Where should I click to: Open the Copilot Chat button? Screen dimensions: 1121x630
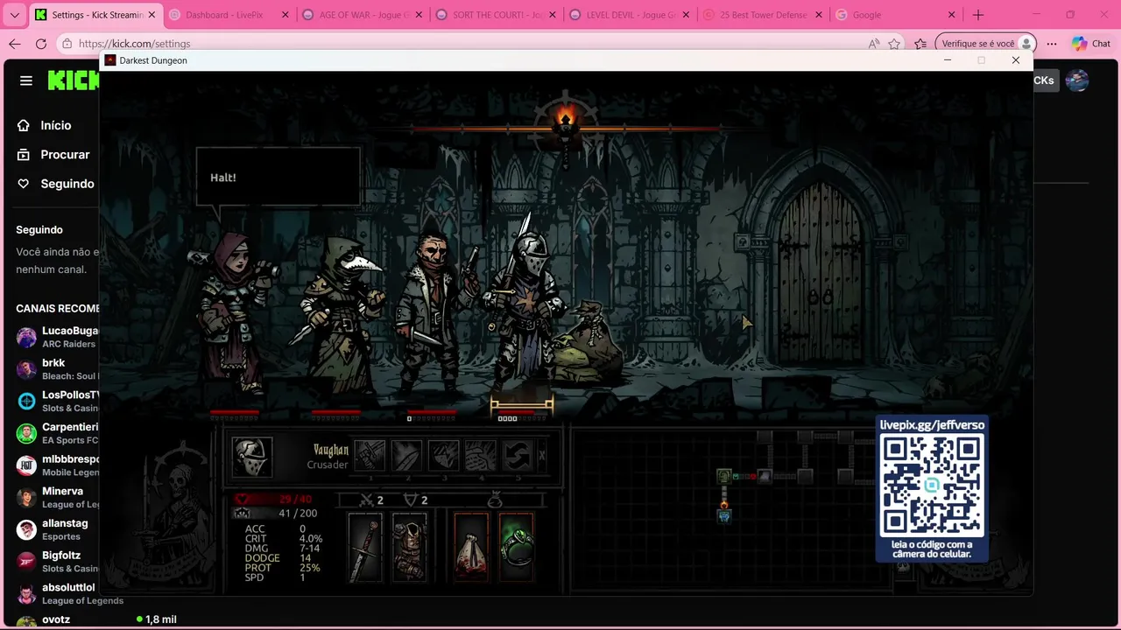1091,44
